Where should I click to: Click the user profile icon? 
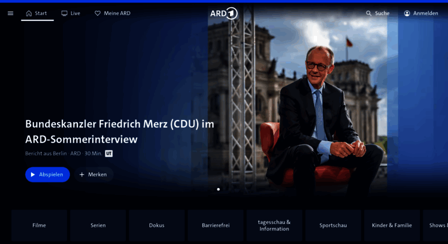click(x=407, y=13)
